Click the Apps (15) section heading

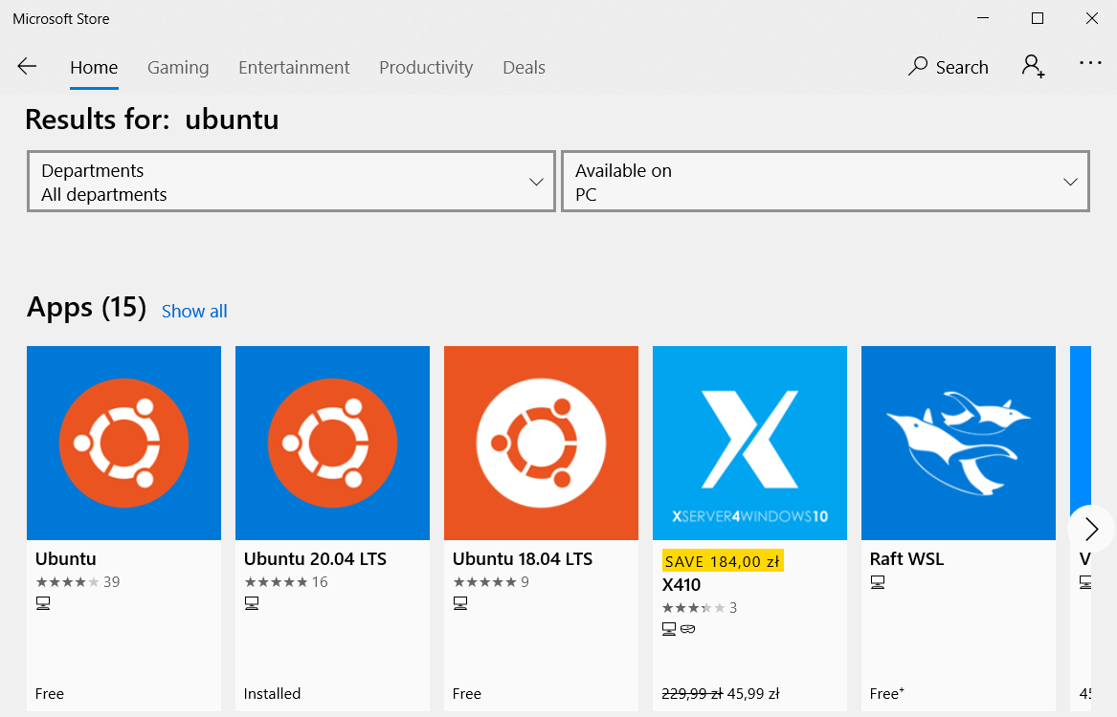tap(86, 307)
